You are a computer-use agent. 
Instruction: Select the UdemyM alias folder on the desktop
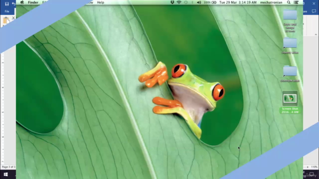coord(290,71)
